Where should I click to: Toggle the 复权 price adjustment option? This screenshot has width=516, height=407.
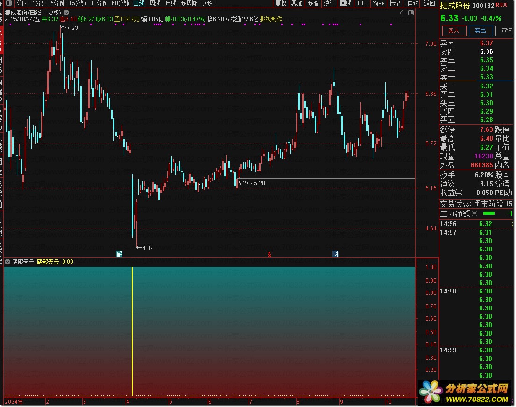[x=281, y=3]
